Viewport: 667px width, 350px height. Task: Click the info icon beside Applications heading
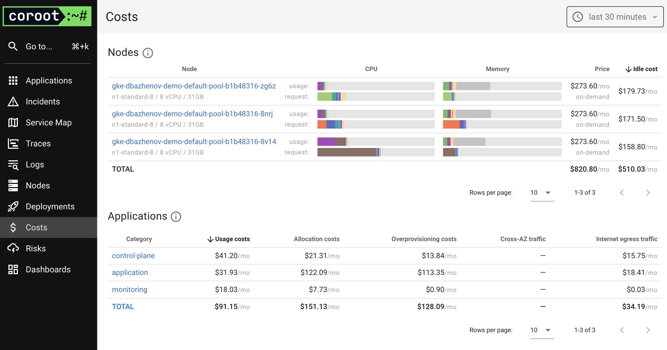click(x=176, y=217)
